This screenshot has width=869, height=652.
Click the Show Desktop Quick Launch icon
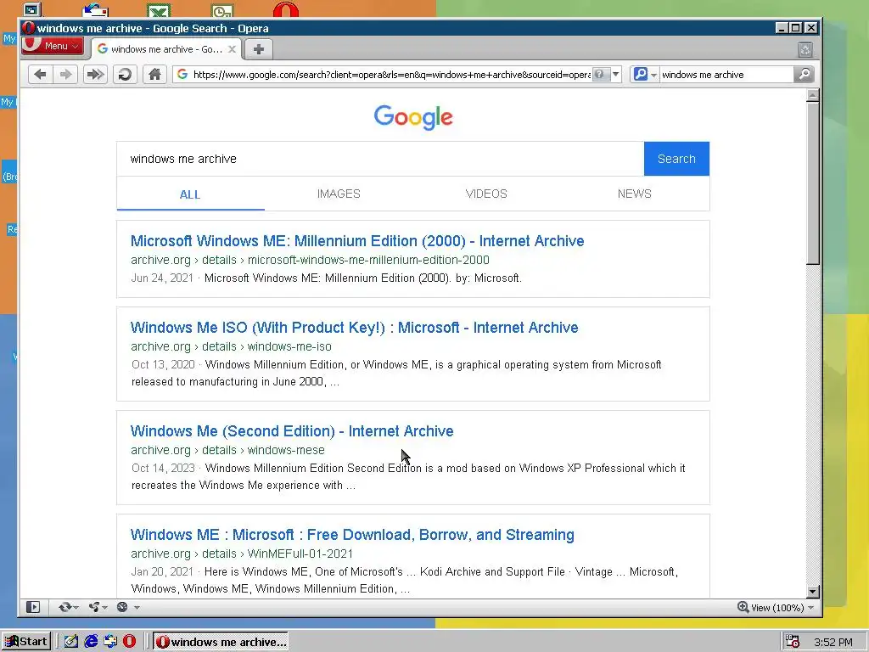tap(71, 642)
